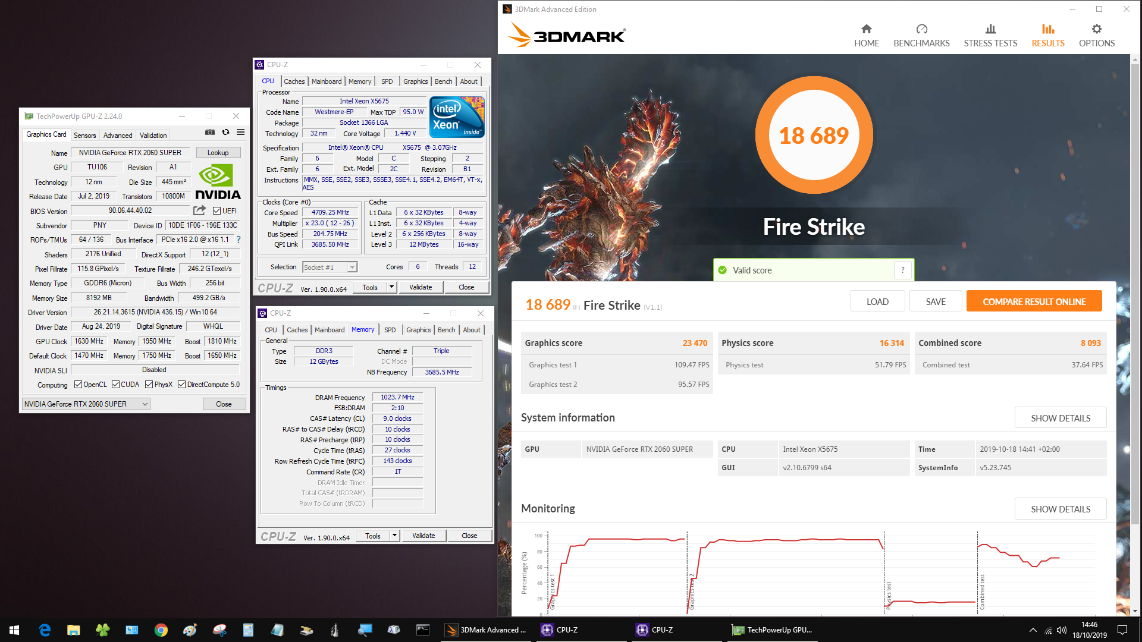The width and height of the screenshot is (1142, 642).
Task: Open the Socket #1 selection dropdown
Action: [330, 267]
